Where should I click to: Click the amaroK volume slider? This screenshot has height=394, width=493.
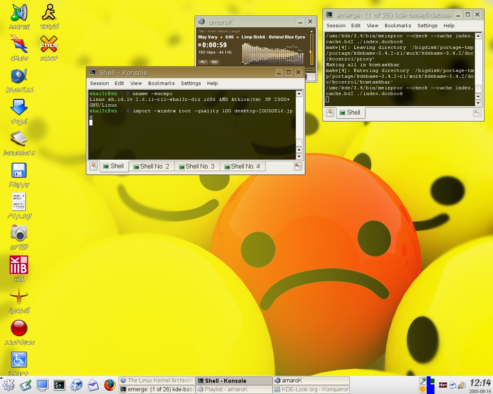(311, 49)
